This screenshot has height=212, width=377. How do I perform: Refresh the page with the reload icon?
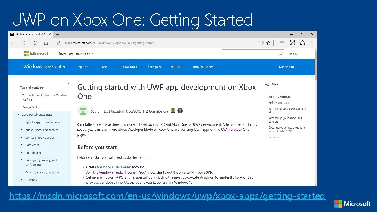[x=35, y=43]
